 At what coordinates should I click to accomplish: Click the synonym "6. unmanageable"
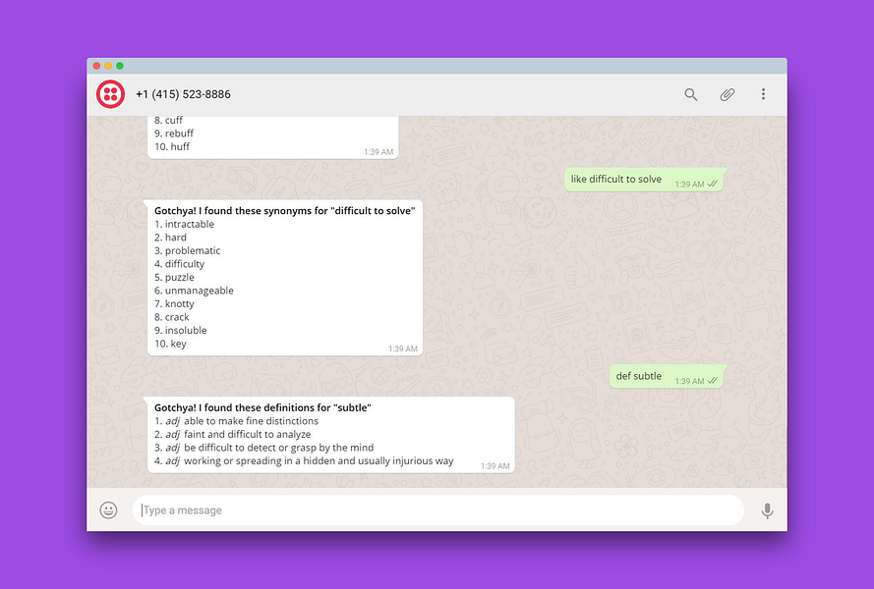[194, 291]
